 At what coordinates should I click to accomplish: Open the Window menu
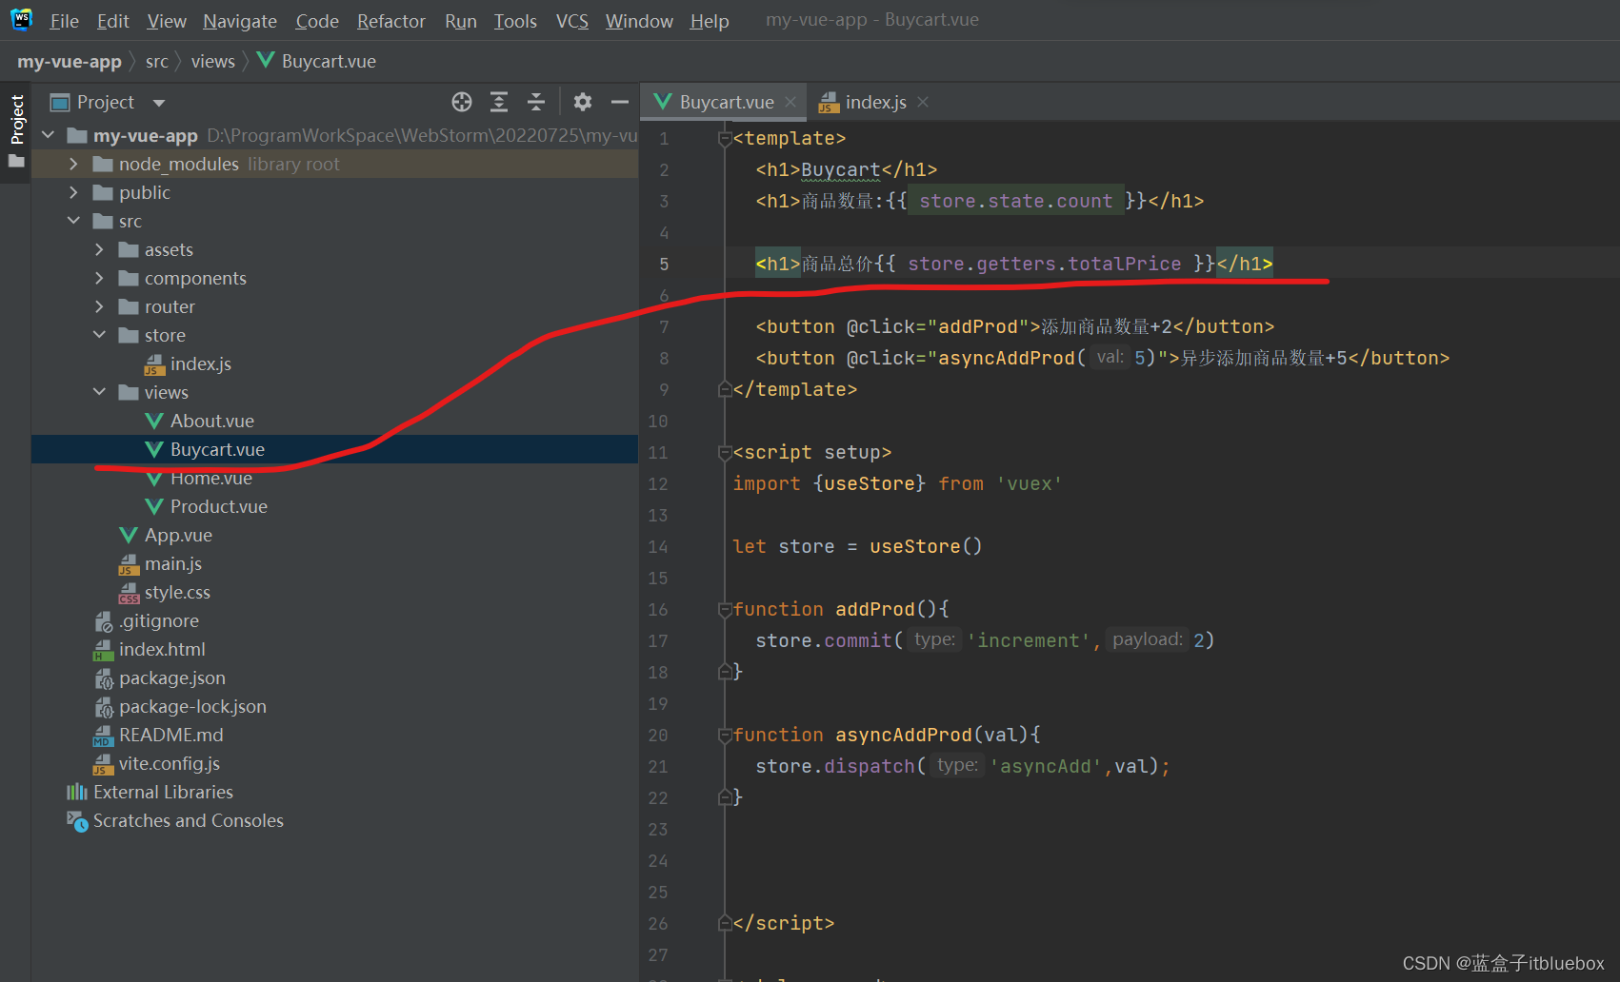pyautogui.click(x=639, y=21)
